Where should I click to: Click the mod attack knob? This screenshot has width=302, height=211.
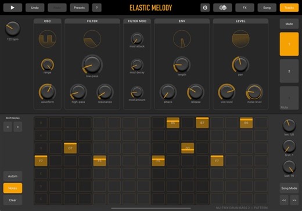pyautogui.click(x=137, y=38)
